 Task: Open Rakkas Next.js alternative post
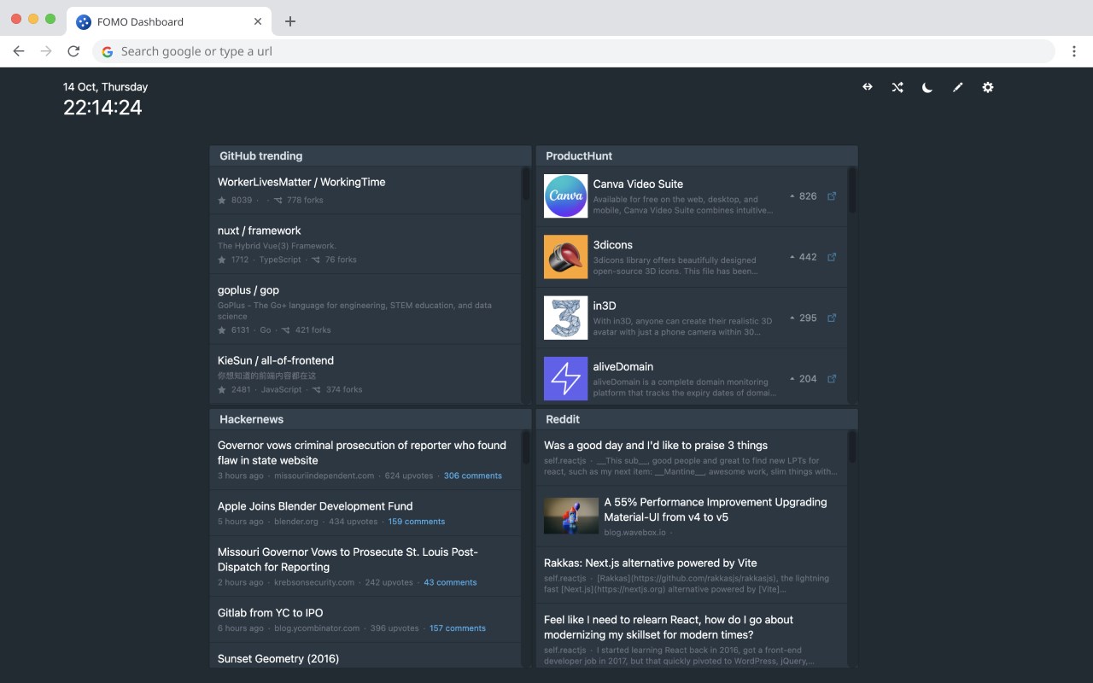point(651,563)
